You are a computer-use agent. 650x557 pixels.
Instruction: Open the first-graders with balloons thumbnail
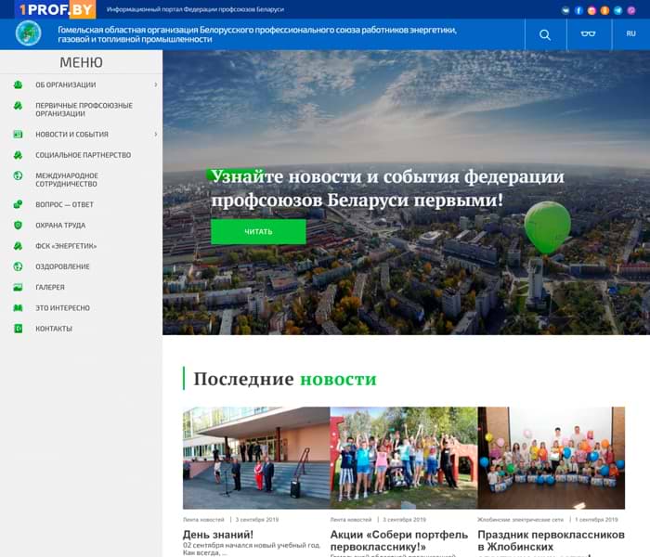pyautogui.click(x=552, y=458)
